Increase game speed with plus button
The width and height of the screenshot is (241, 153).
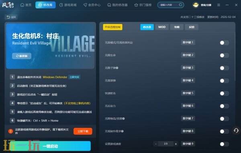176,144
